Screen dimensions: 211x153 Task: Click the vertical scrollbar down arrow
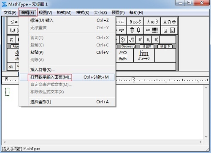[206, 137]
